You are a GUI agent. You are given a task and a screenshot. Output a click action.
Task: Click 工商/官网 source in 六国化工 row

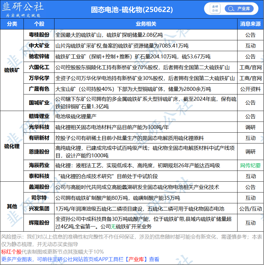coord(250,67)
